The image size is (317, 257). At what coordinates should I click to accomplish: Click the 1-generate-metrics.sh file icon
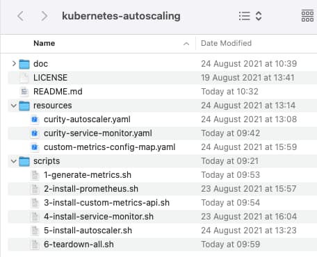pos(35,175)
